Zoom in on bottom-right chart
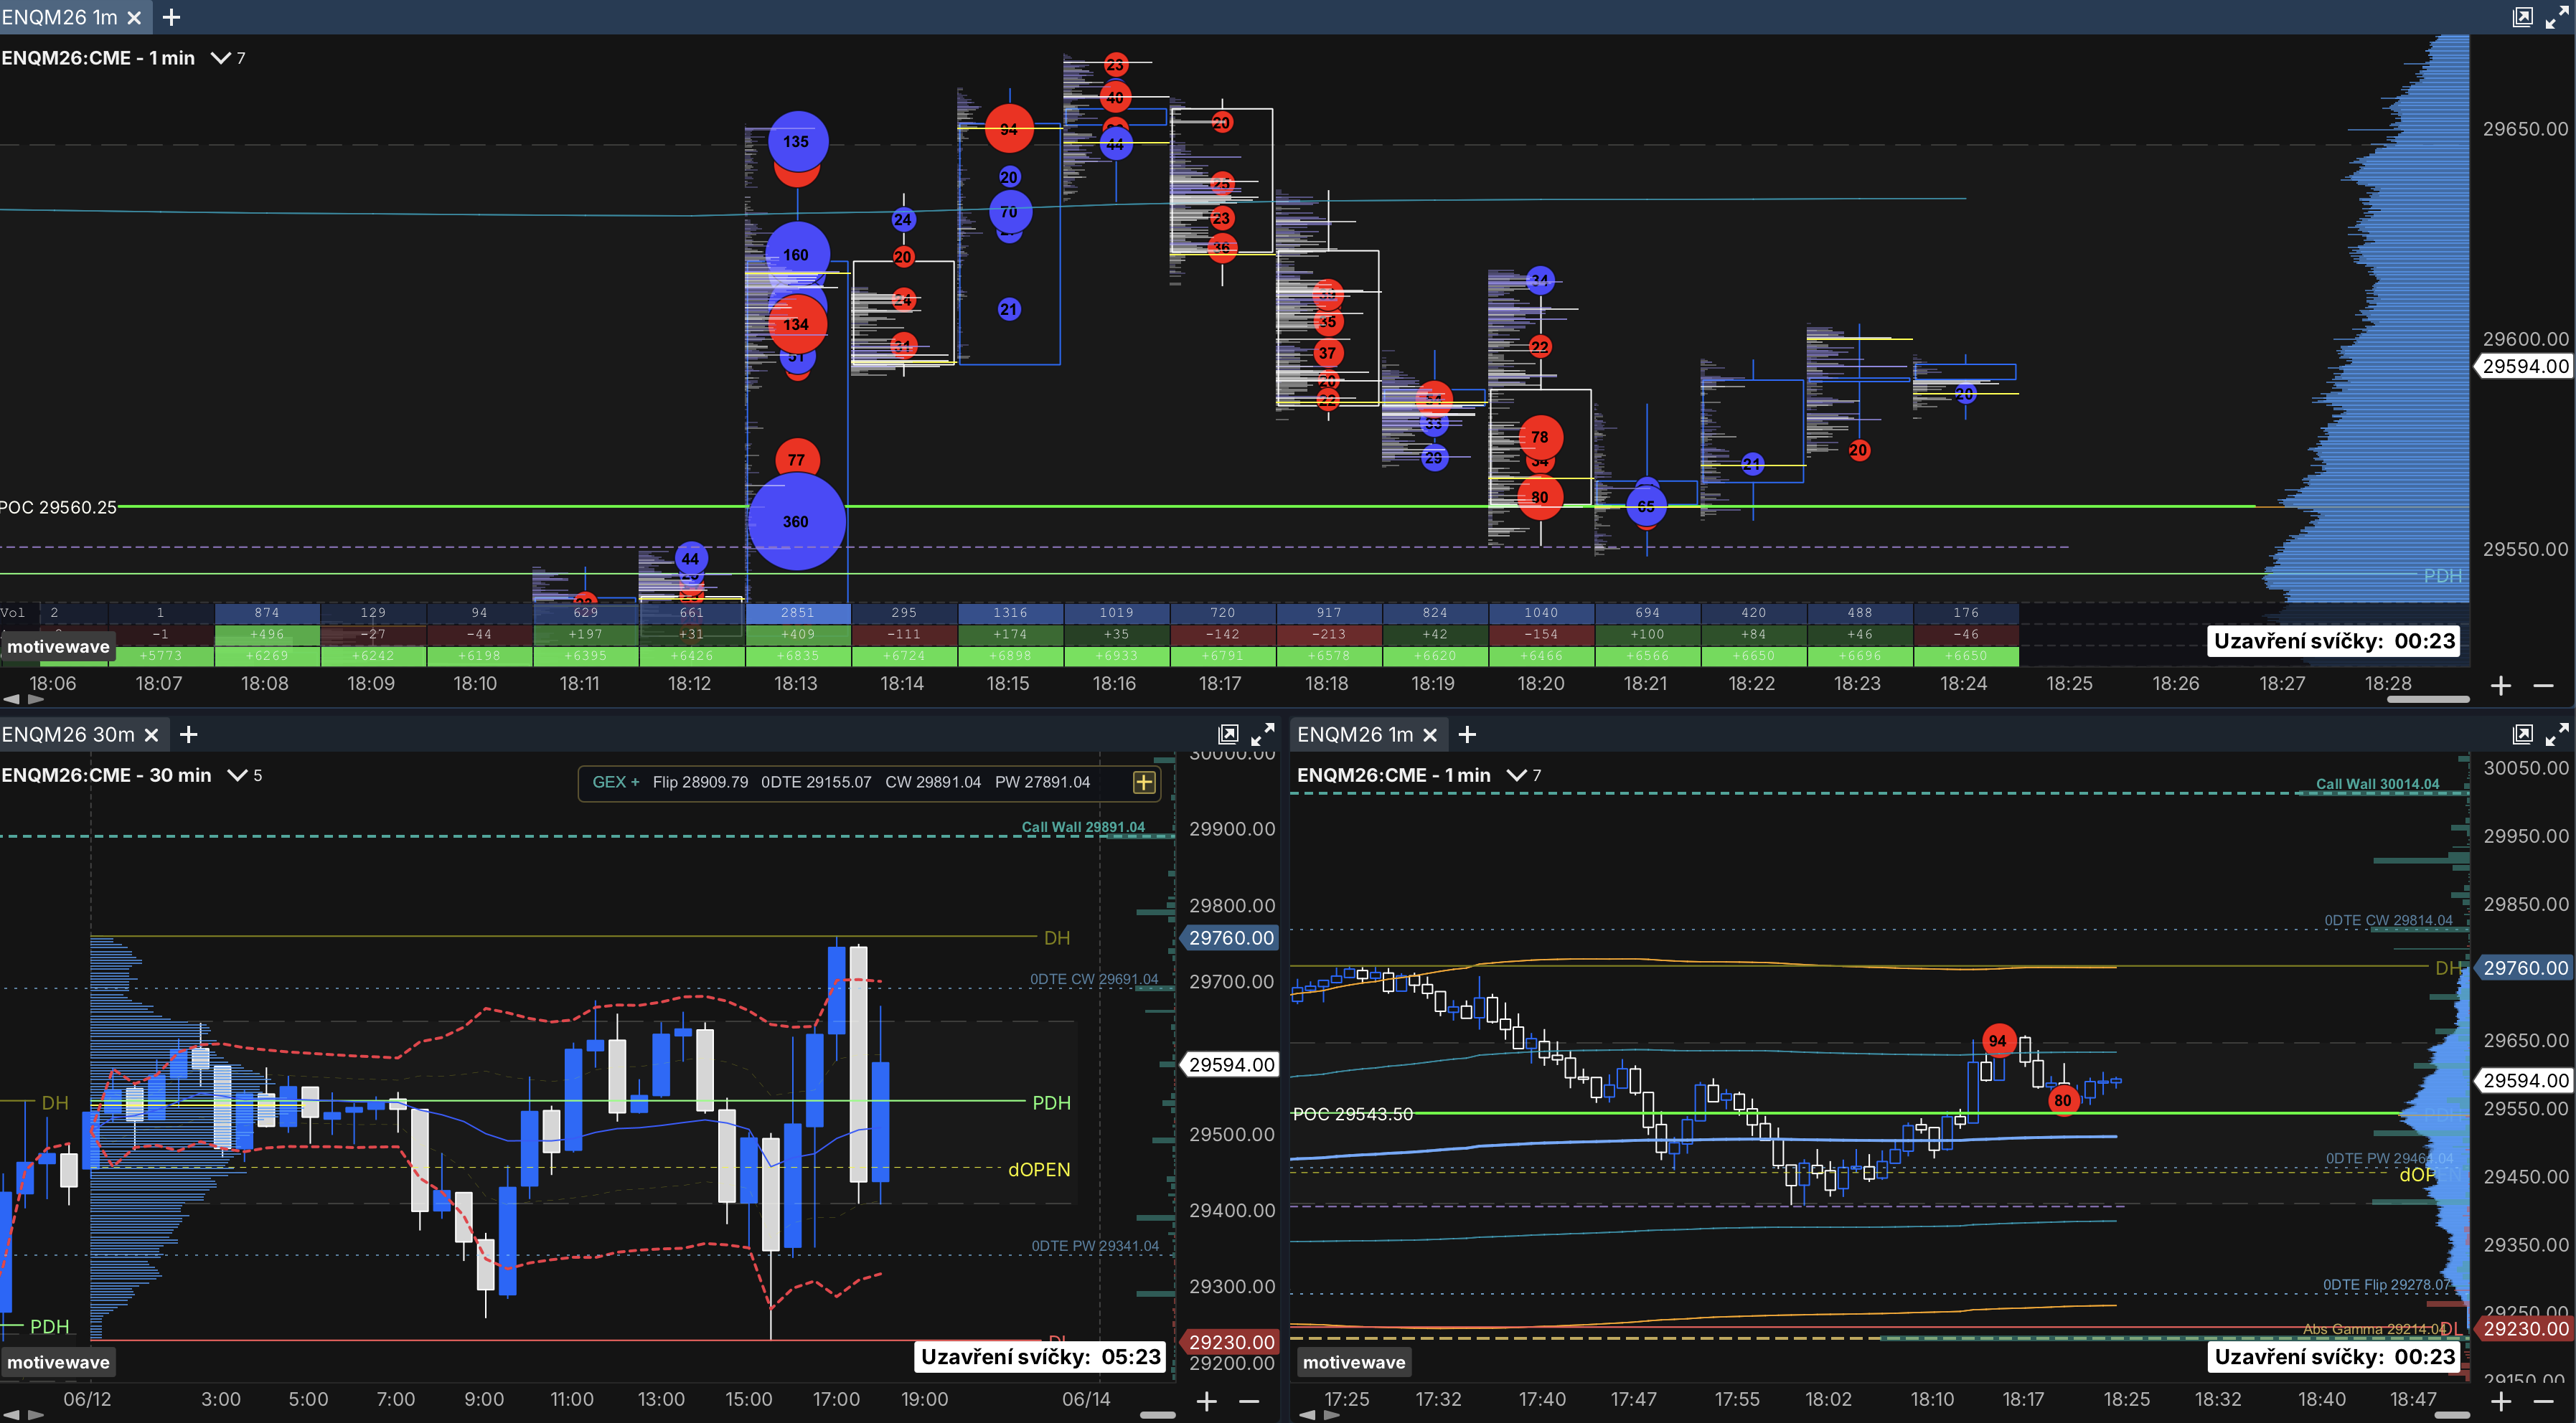 [2501, 1402]
